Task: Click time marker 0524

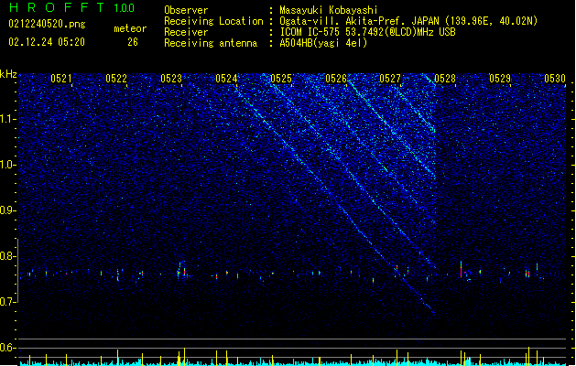Action: [226, 78]
